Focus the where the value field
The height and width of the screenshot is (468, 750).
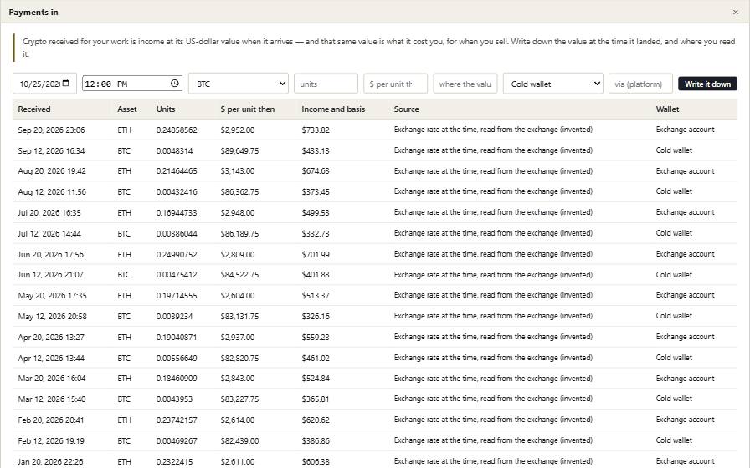pyautogui.click(x=465, y=84)
